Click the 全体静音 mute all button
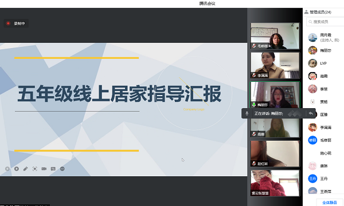Image resolution: width=344 pixels, height=206 pixels. 330,203
